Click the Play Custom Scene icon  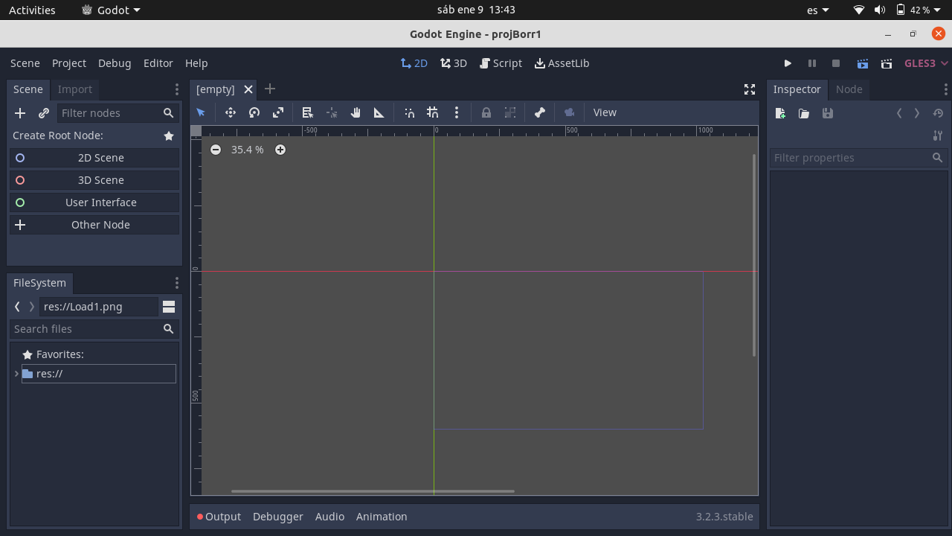(x=887, y=63)
